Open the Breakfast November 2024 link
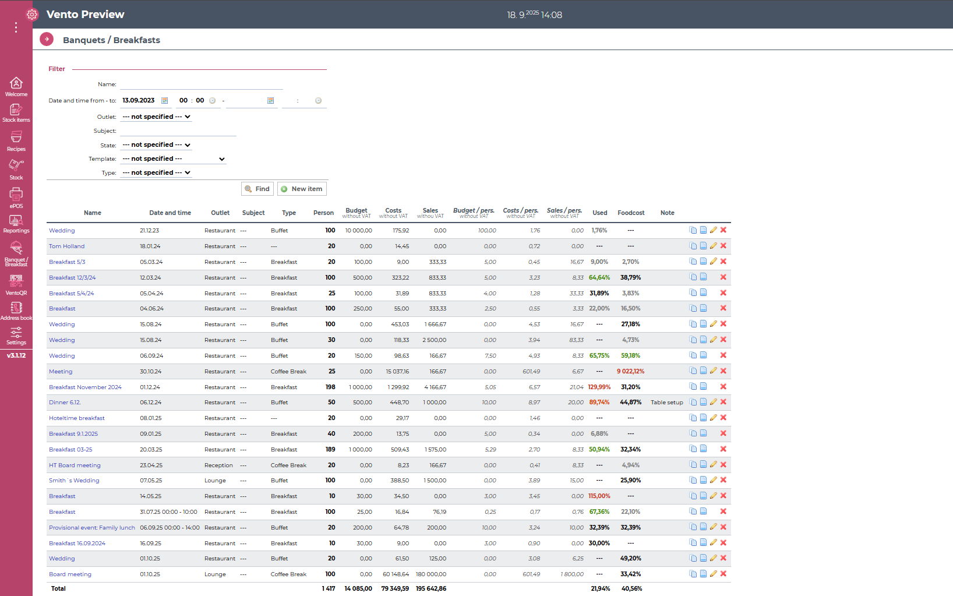The width and height of the screenshot is (953, 596). click(x=85, y=387)
